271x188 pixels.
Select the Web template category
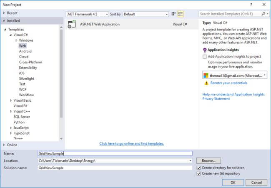coord(23,46)
